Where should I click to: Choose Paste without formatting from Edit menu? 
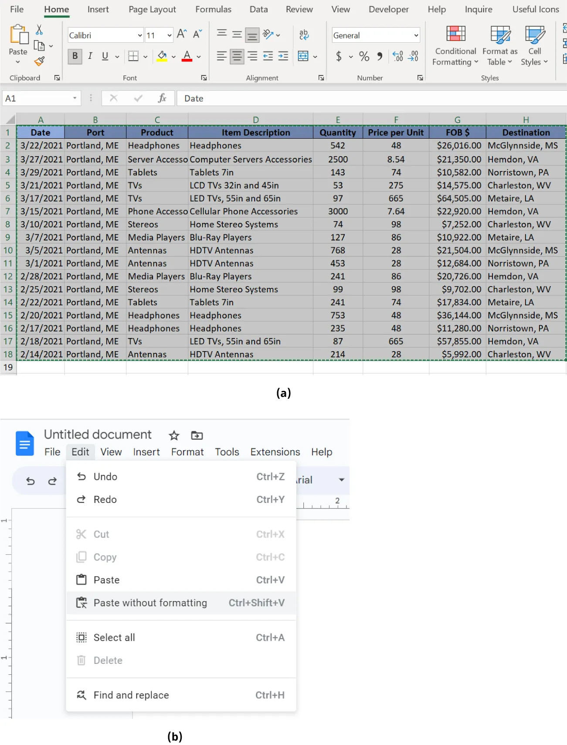[x=150, y=603]
